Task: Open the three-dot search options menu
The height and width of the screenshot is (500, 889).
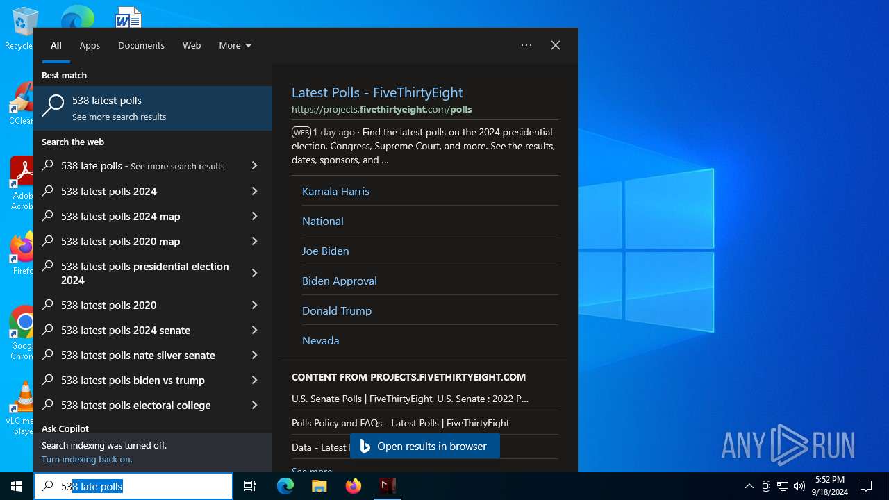Action: coord(526,45)
